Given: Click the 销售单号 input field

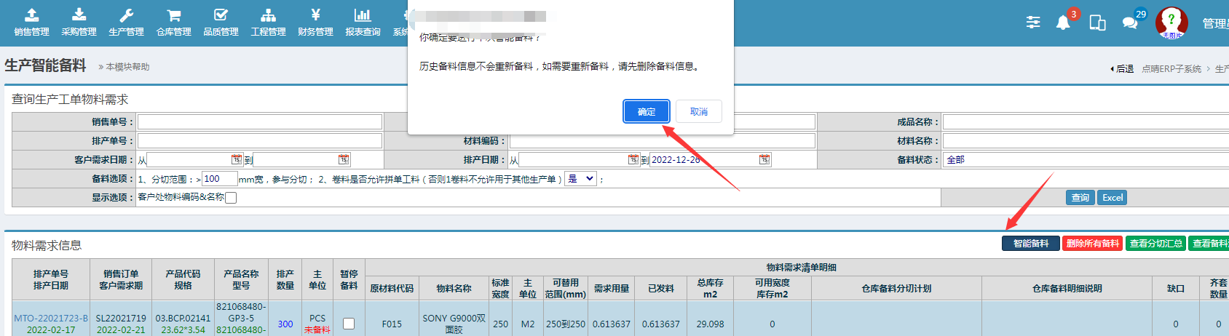Looking at the screenshot, I should tap(260, 122).
